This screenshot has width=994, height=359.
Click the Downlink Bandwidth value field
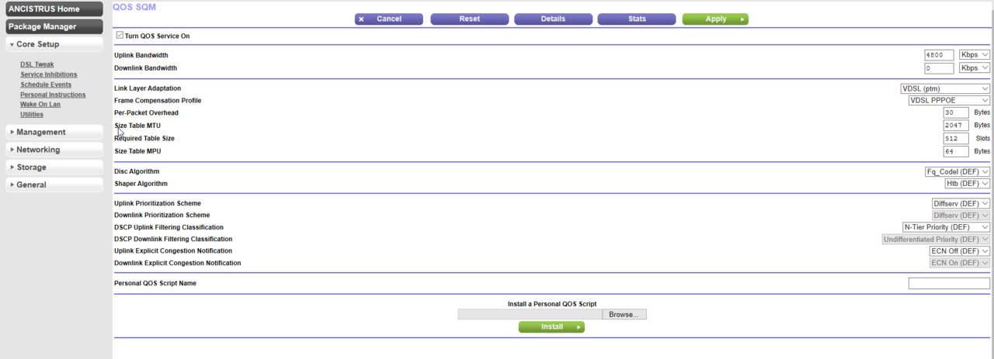[x=939, y=68]
